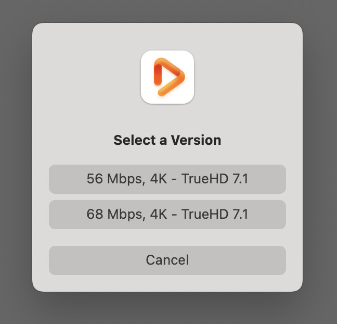
Task: Select the last TrueHD 7.1 option listed
Action: [x=167, y=215]
